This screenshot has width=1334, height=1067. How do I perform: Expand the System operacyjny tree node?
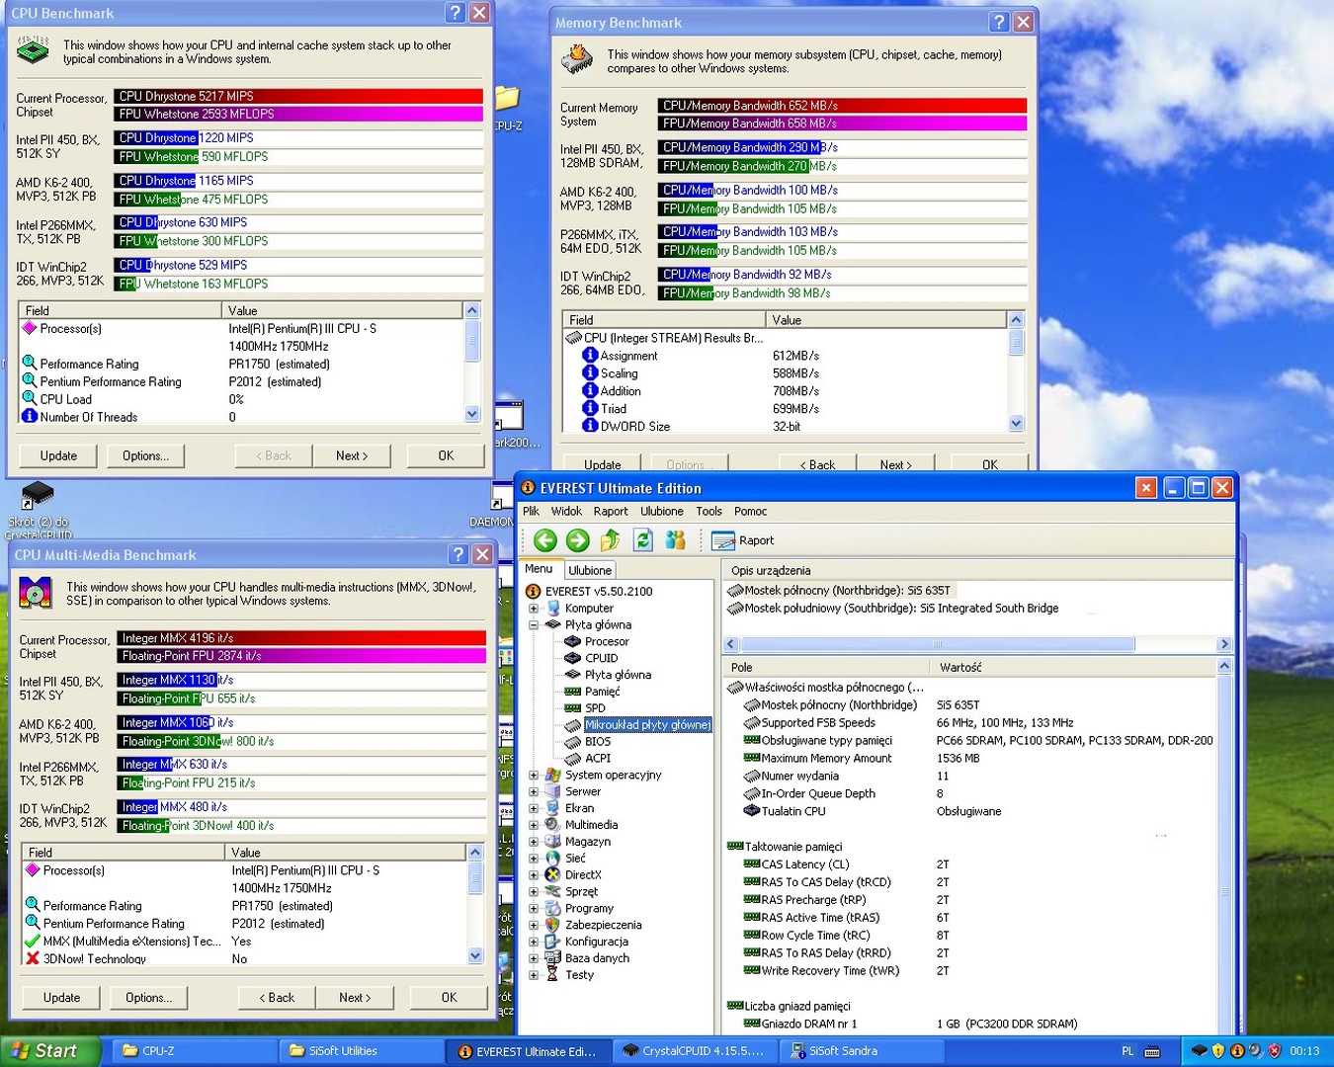[x=534, y=776]
